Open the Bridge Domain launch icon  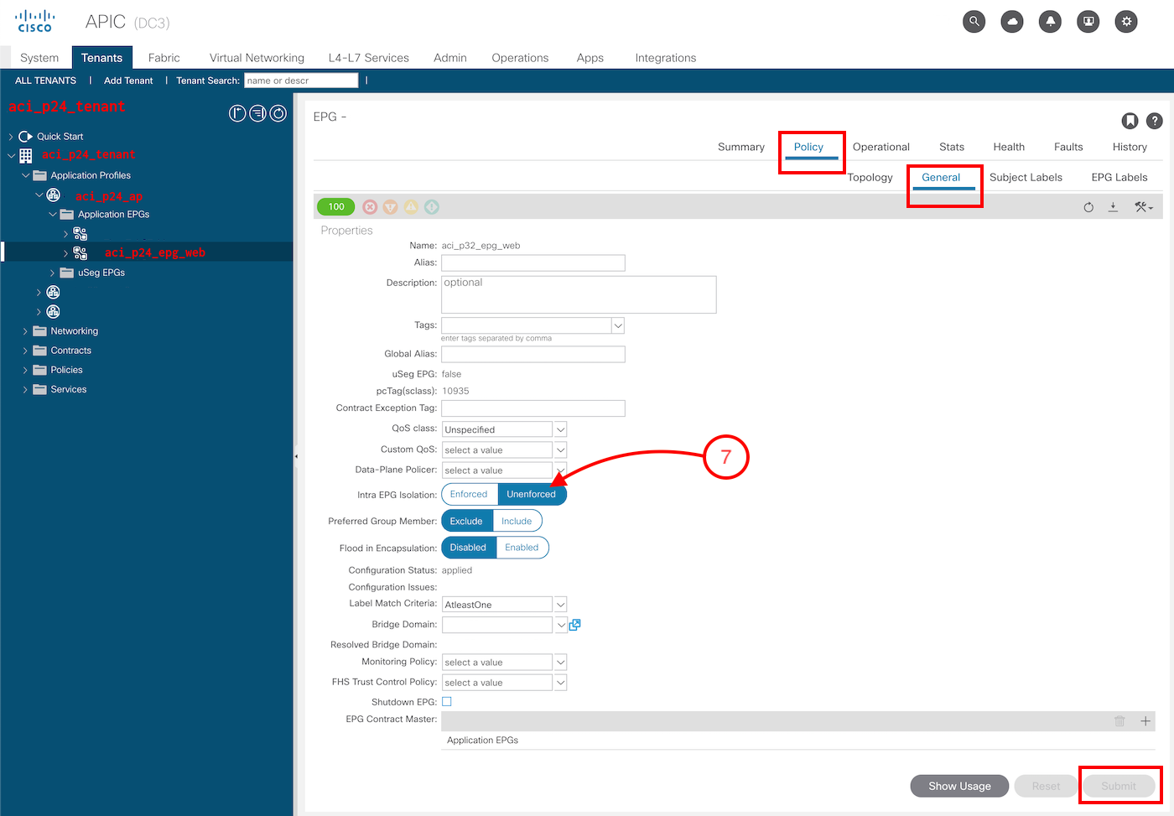click(x=575, y=624)
